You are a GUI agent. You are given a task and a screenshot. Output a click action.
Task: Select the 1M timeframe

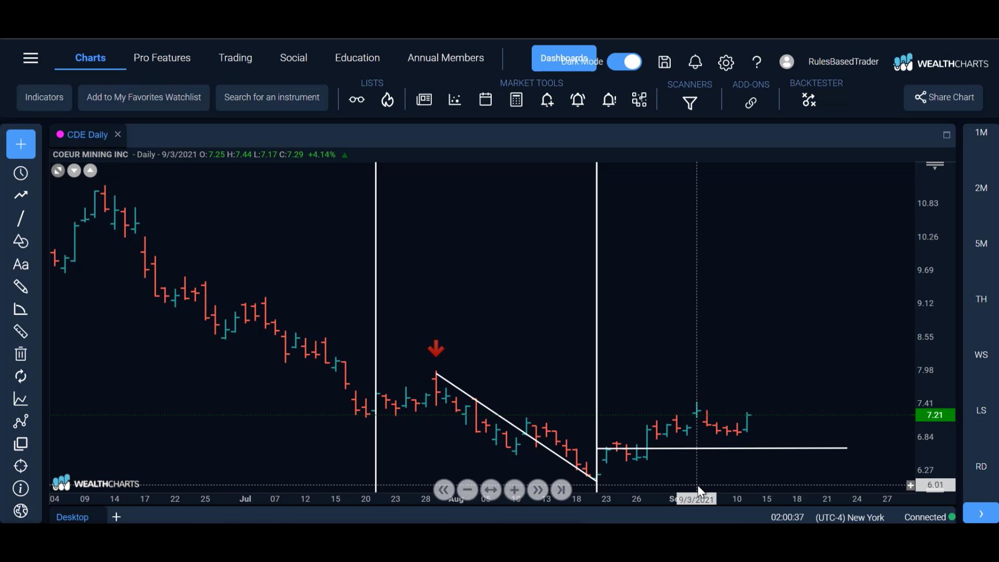click(x=981, y=133)
